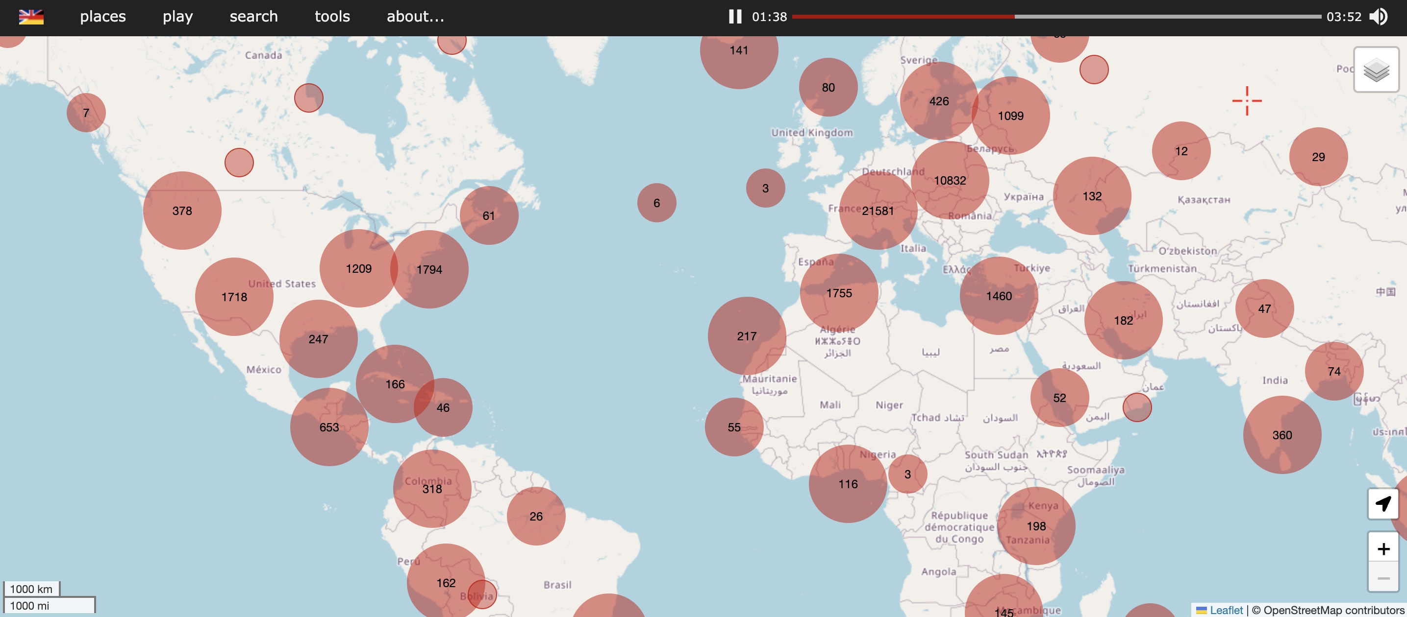
Task: Zoom out with the minus button
Action: pos(1382,578)
